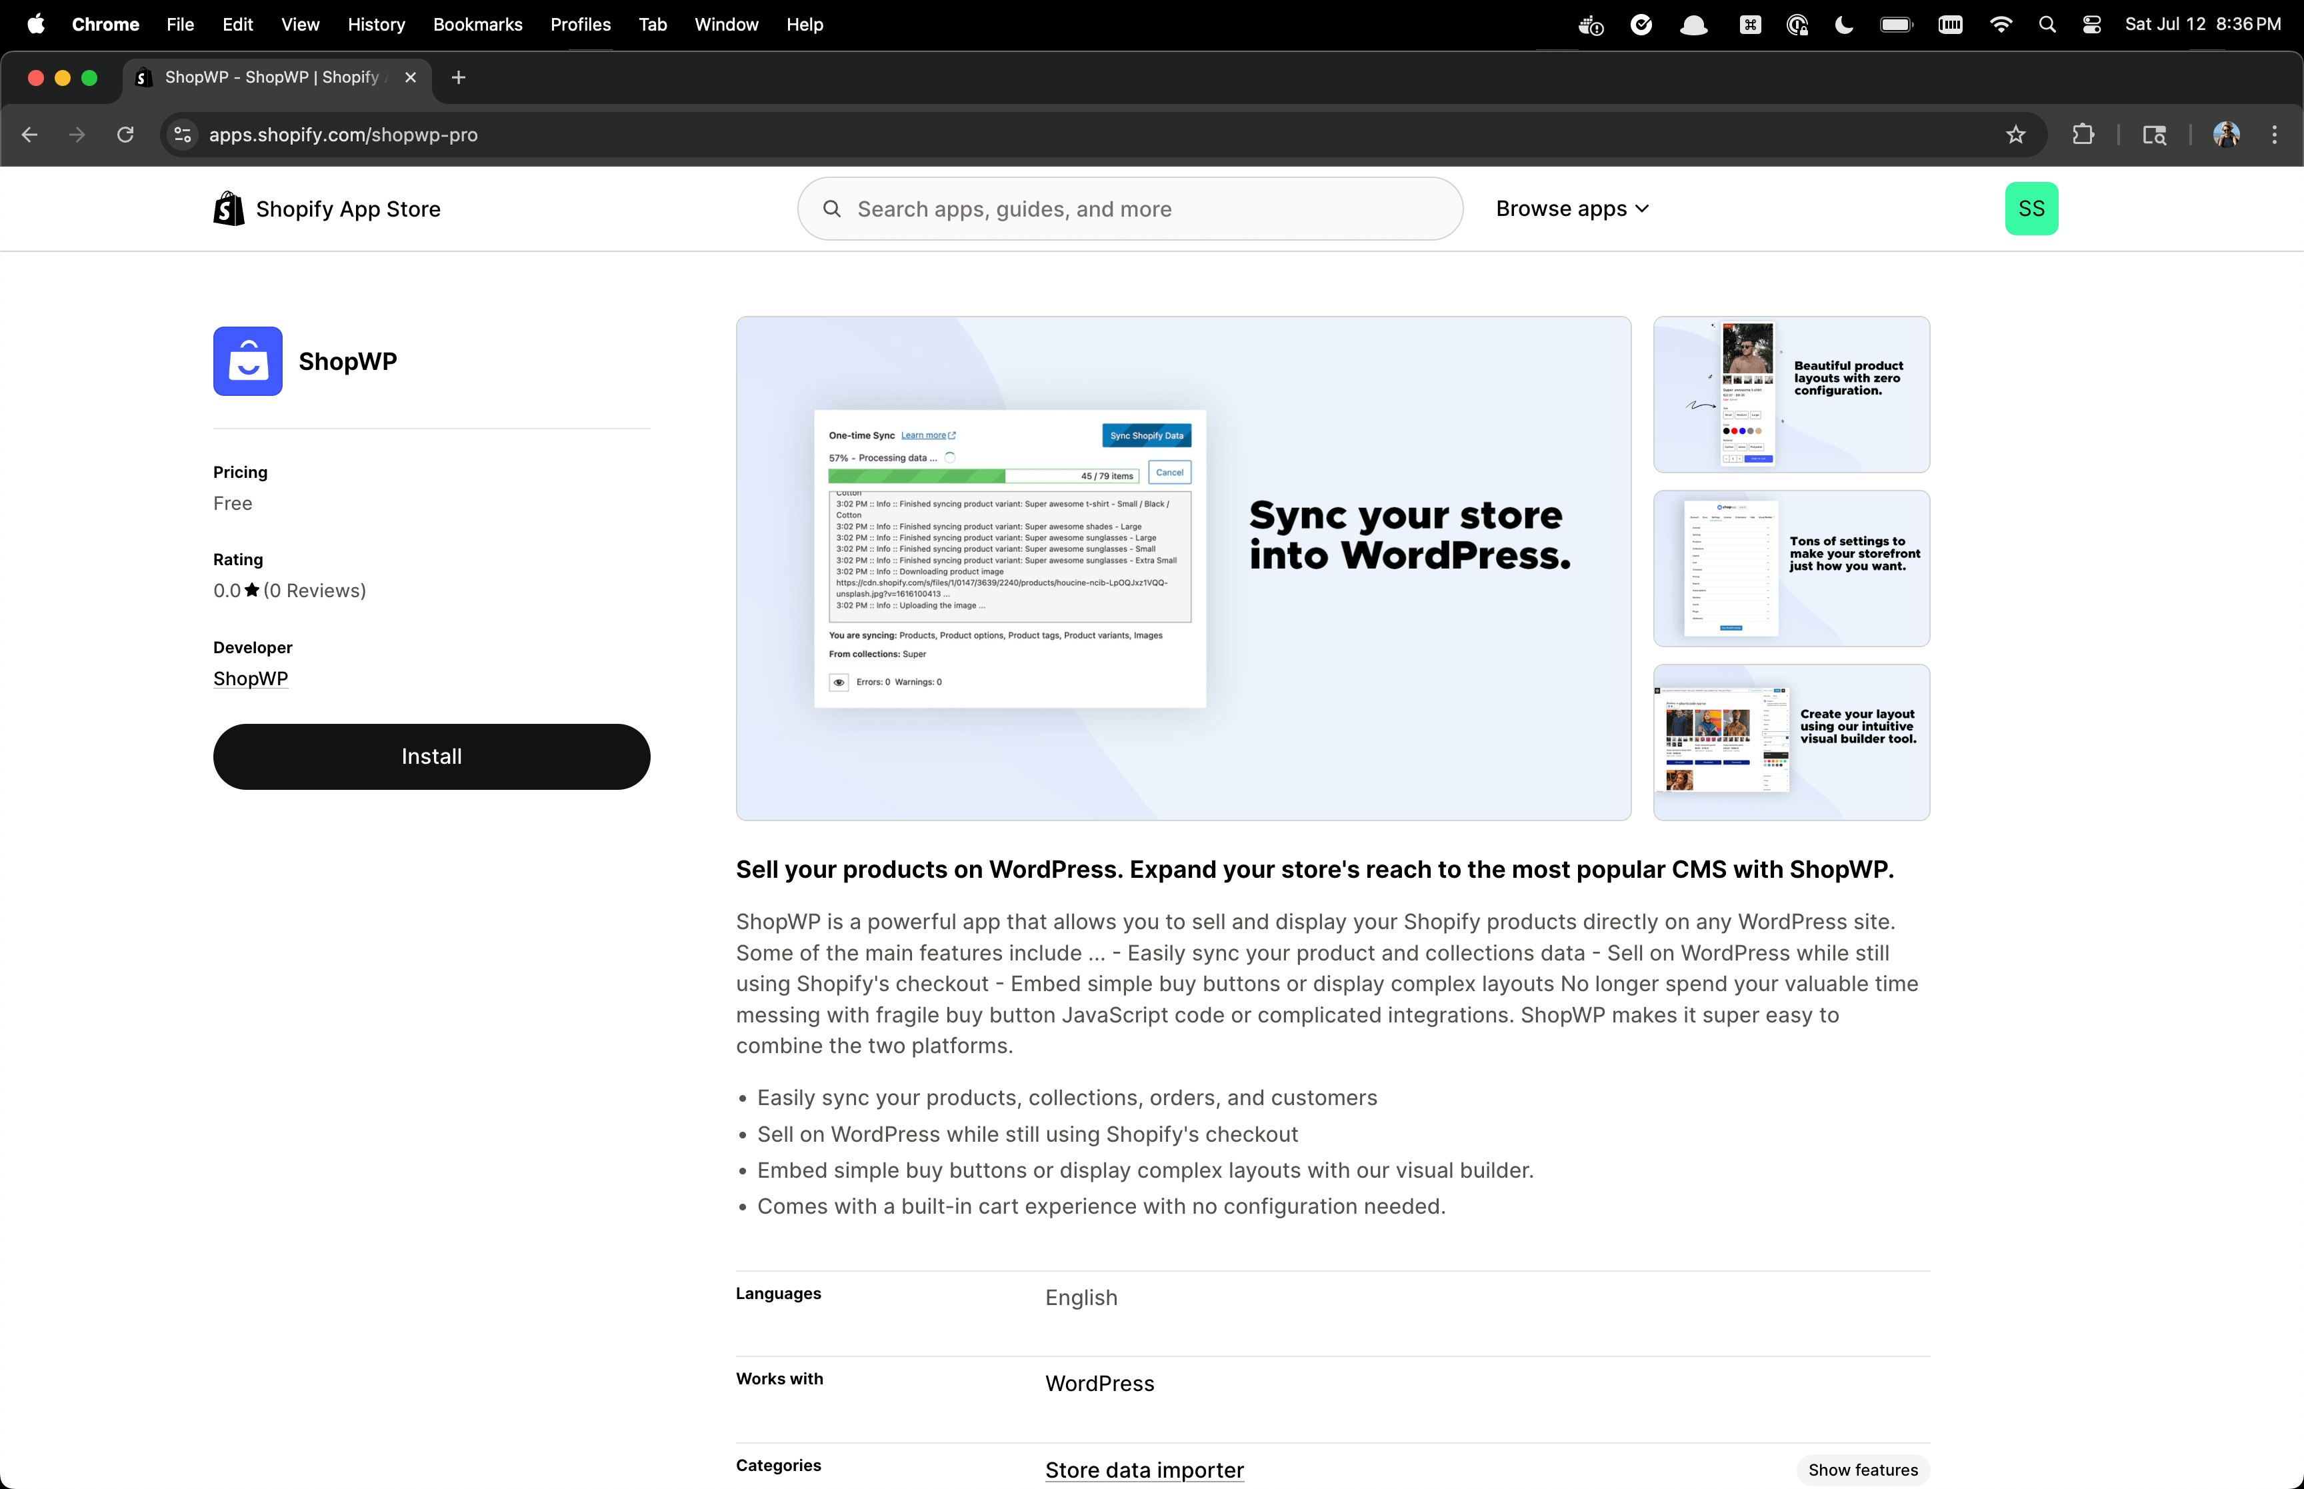The image size is (2304, 1489).
Task: Open the main Sync your store screenshot
Action: (x=1183, y=569)
